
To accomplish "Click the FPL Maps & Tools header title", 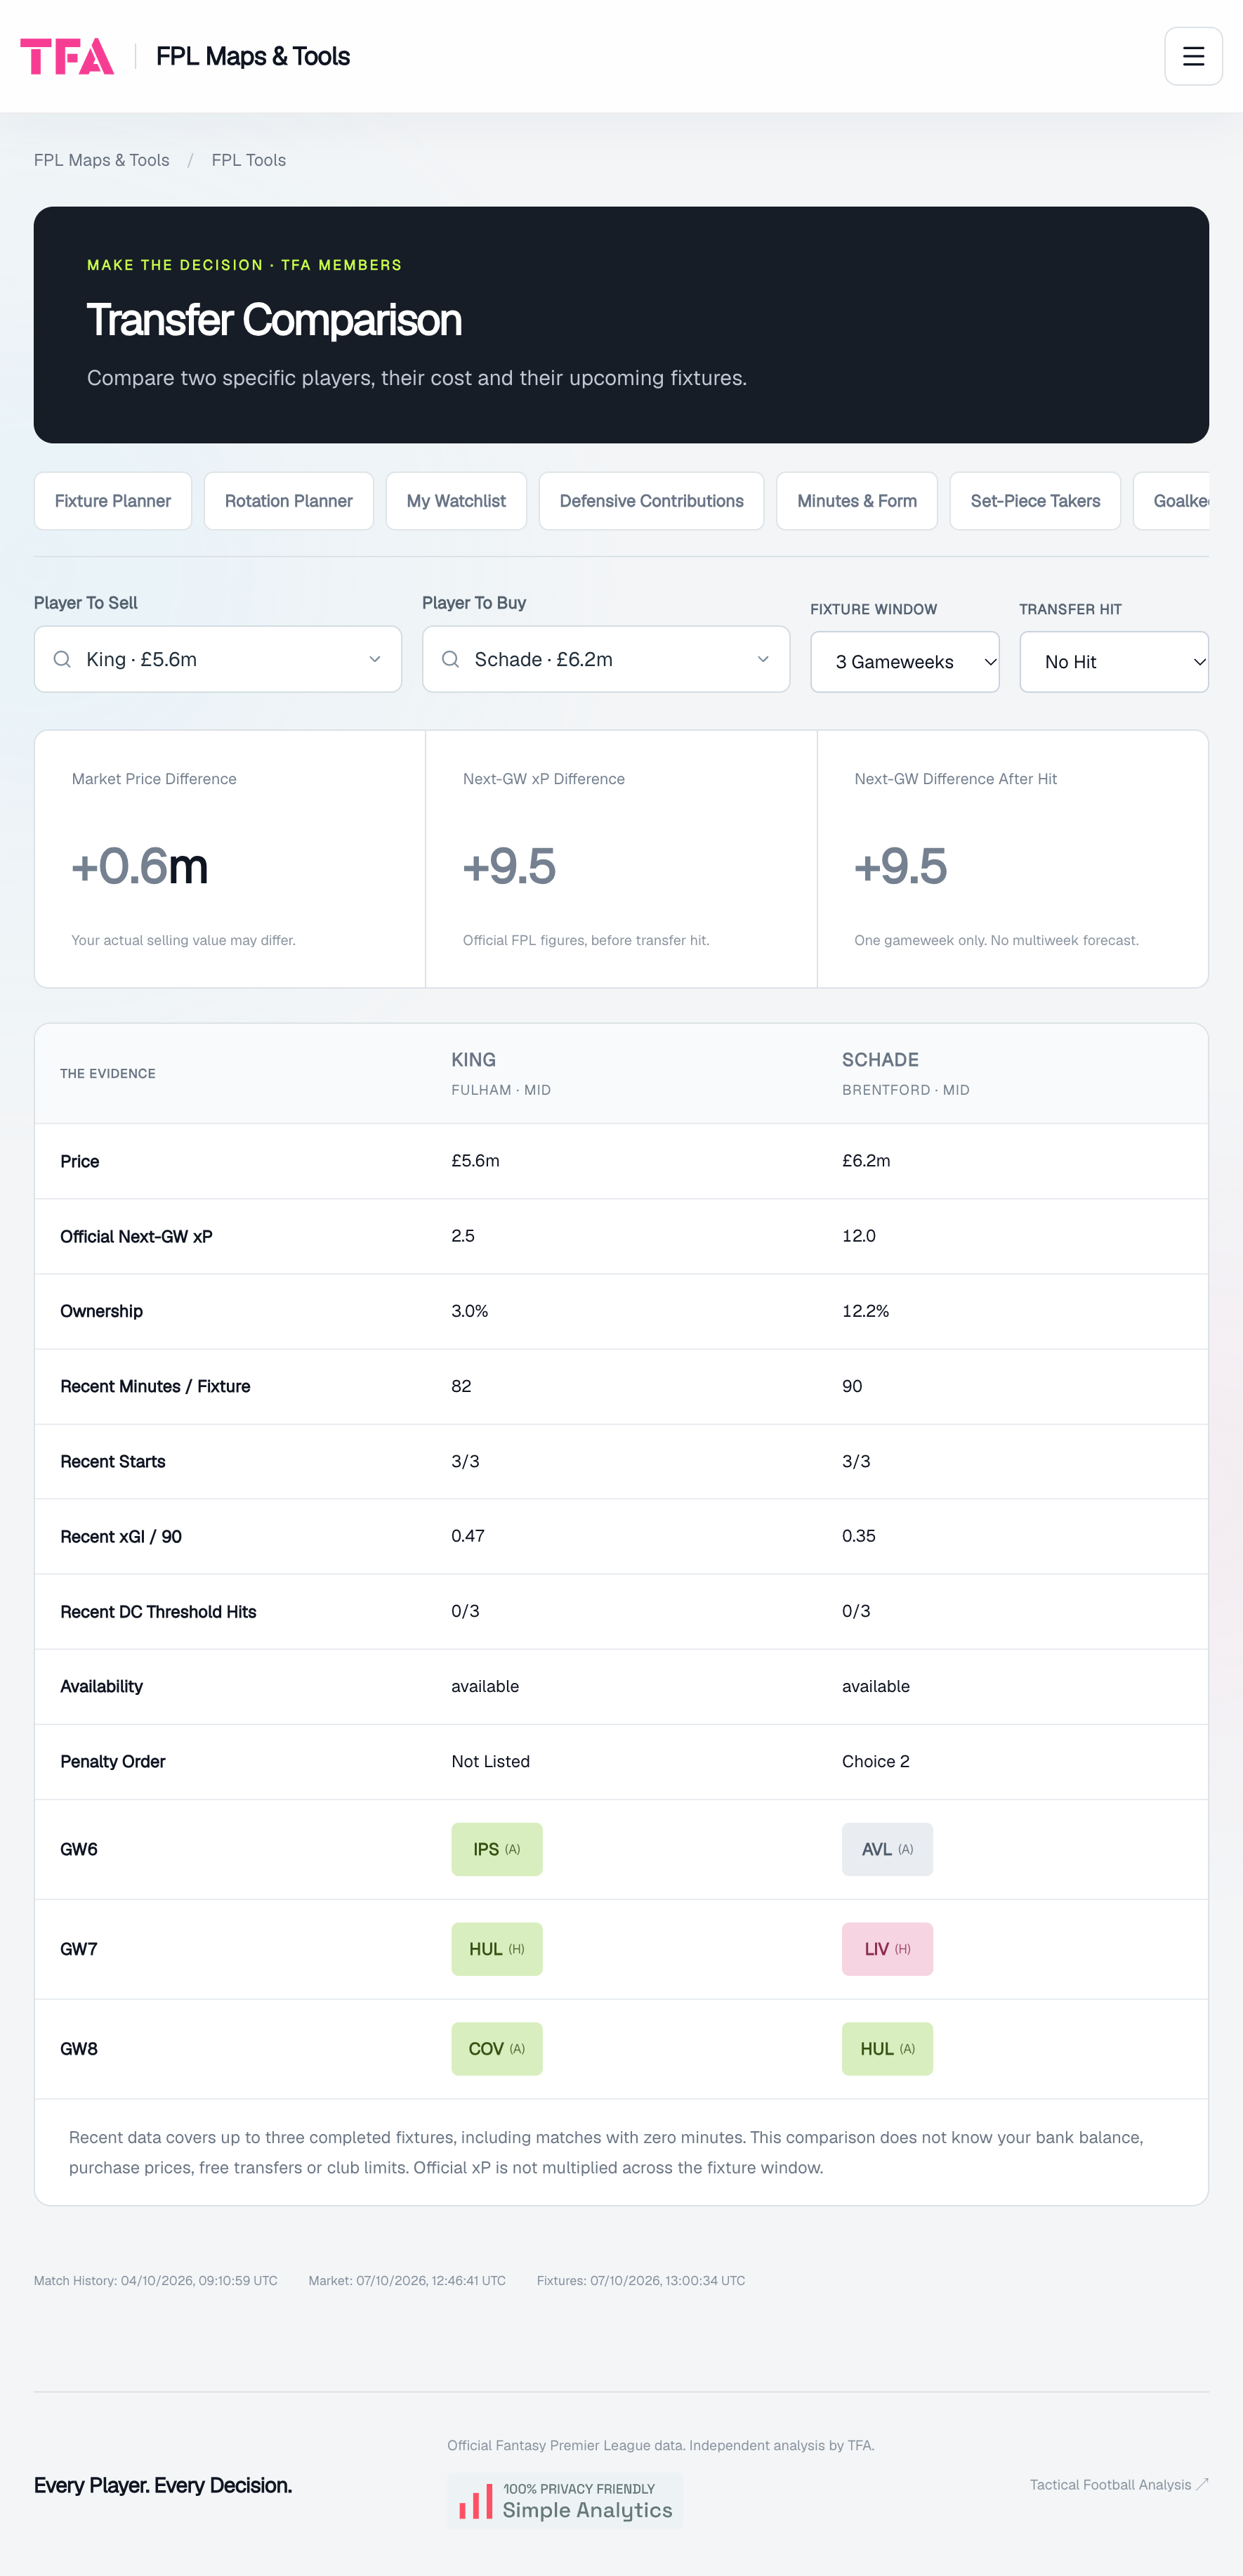I will click(x=253, y=56).
